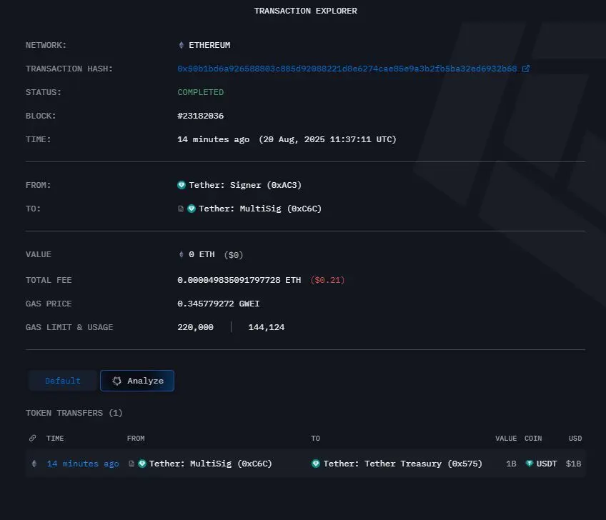Screen dimensions: 606x520
Task: Click FROM column header in transfers table
Action: (x=136, y=439)
